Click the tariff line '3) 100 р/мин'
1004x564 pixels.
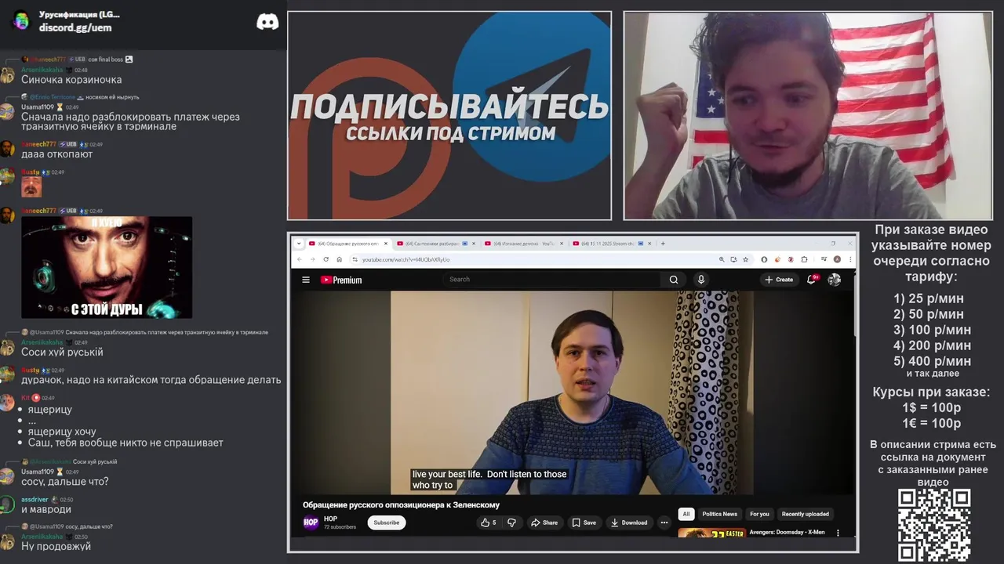[933, 330]
